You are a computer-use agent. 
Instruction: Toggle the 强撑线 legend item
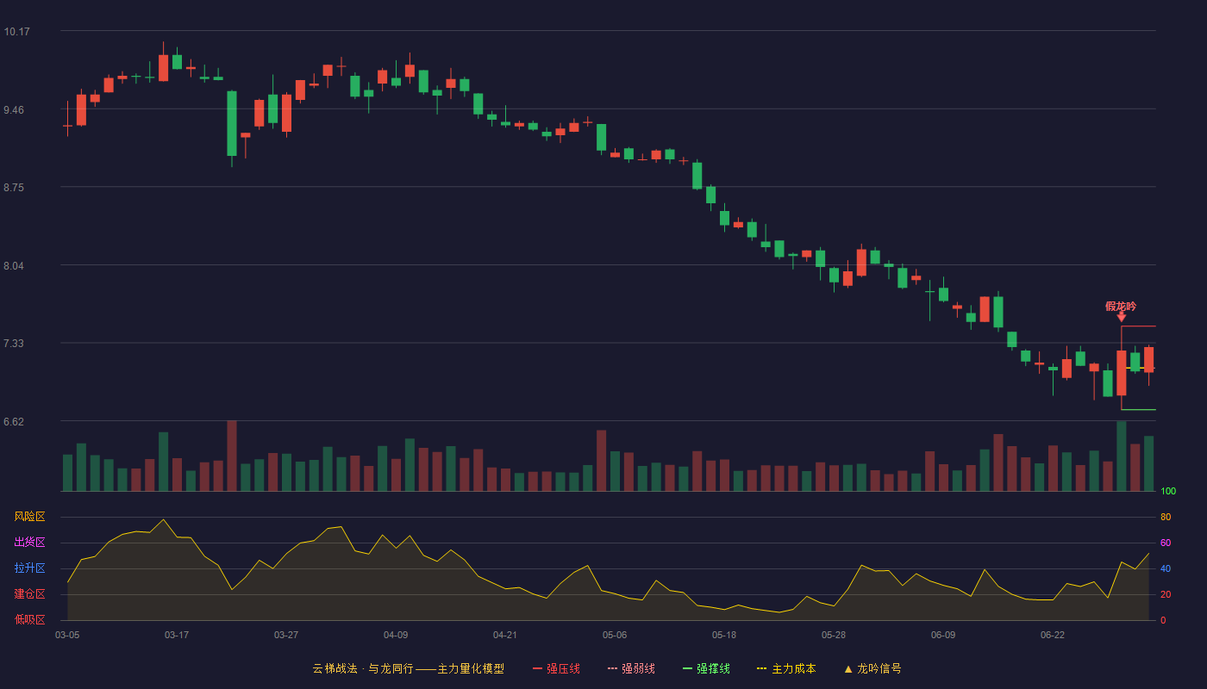706,668
